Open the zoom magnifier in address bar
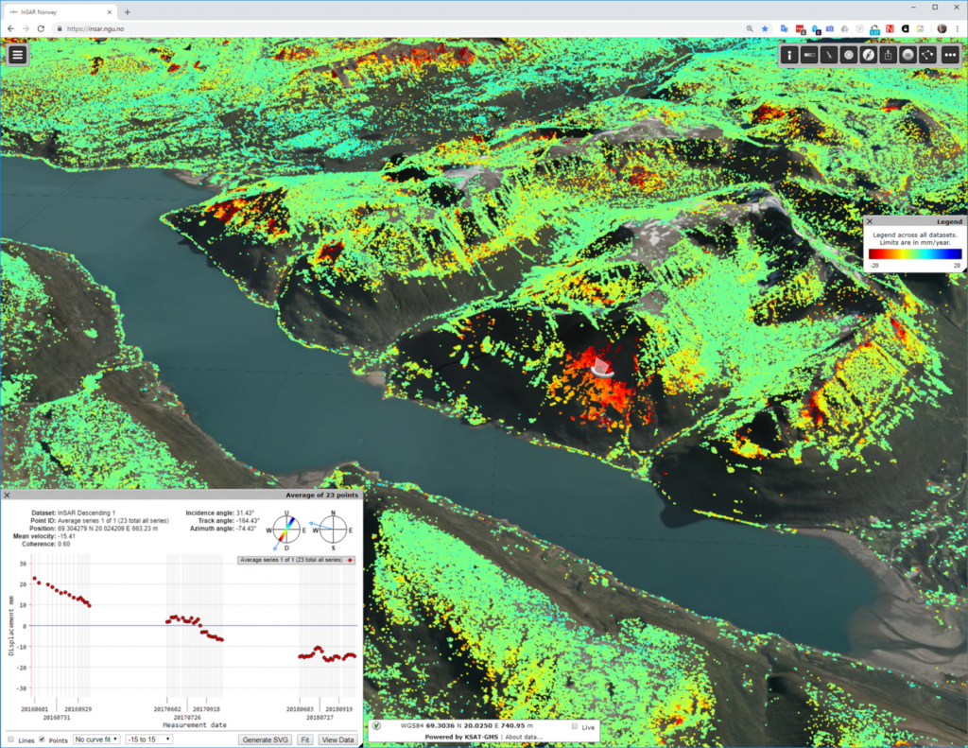The image size is (968, 748). pyautogui.click(x=750, y=28)
